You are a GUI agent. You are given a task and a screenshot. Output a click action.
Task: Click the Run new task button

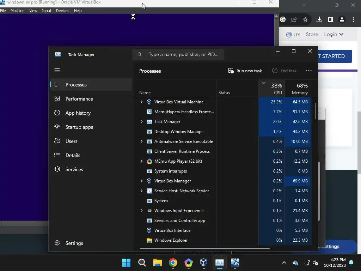coord(245,71)
